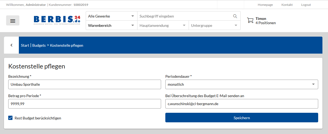The image size is (328, 134).
Task: Click the Bezeichnung field Umbau Sporthalle
Action: (x=85, y=84)
